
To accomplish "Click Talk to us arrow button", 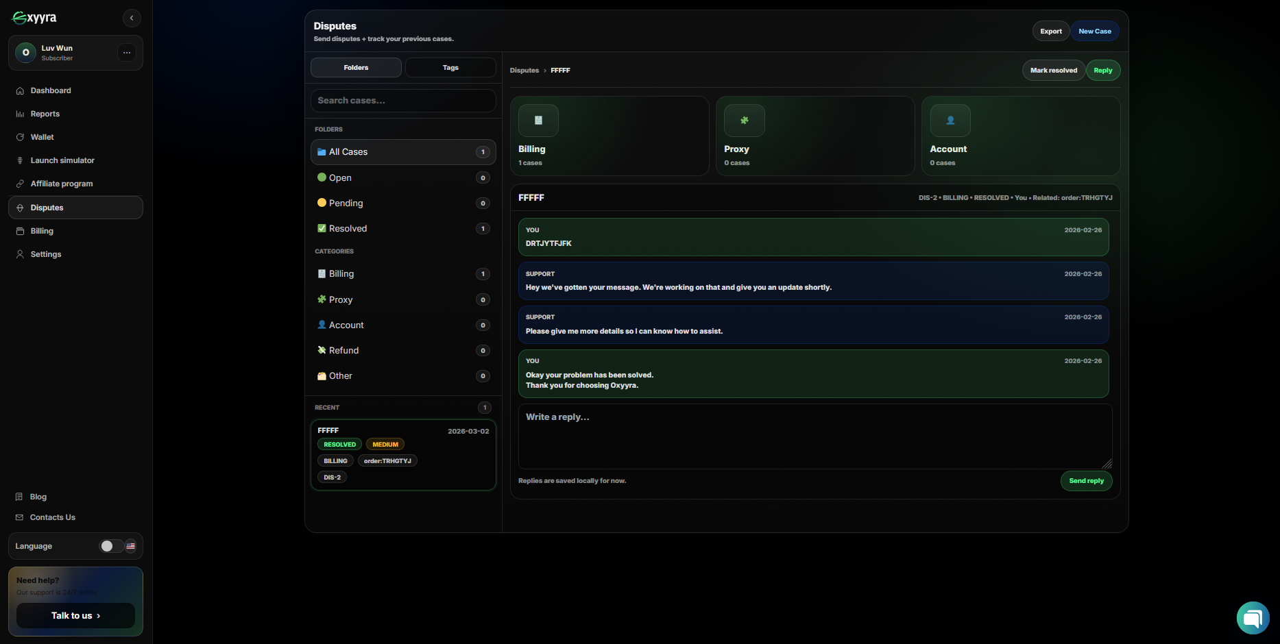I will tap(75, 615).
